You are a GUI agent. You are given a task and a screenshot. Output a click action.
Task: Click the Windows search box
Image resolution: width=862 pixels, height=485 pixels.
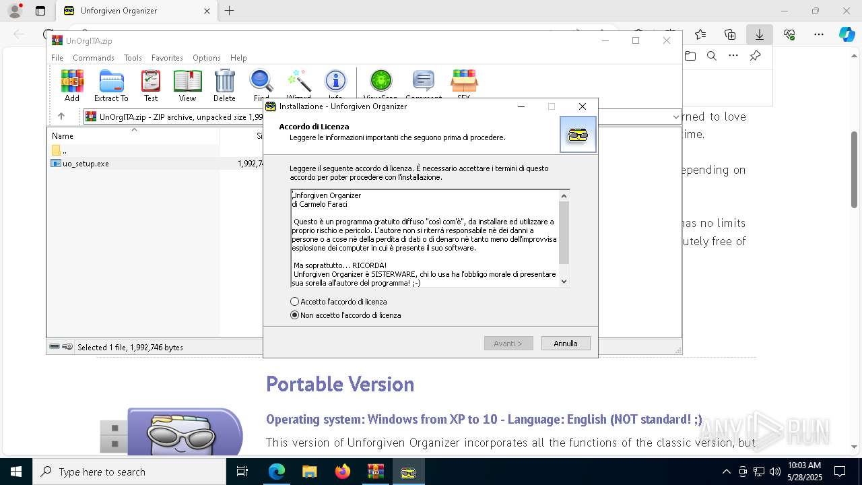[x=129, y=472]
